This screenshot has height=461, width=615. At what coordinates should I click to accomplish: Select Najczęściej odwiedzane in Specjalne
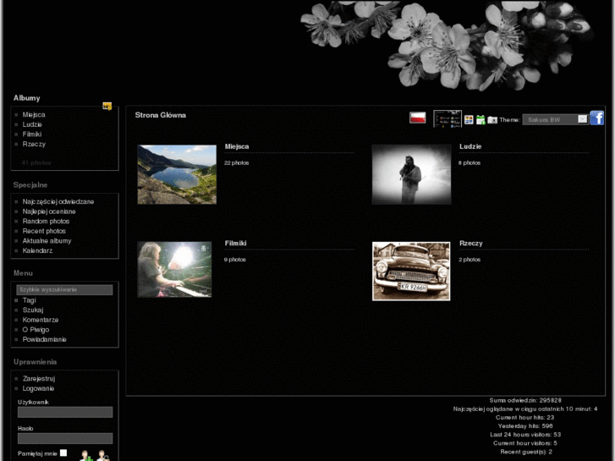click(58, 201)
